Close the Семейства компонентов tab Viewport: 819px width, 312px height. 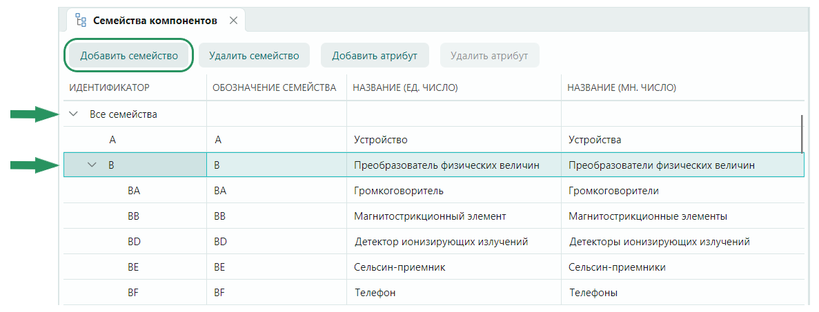[233, 21]
